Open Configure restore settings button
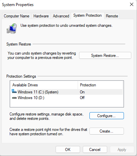 coord(107,116)
